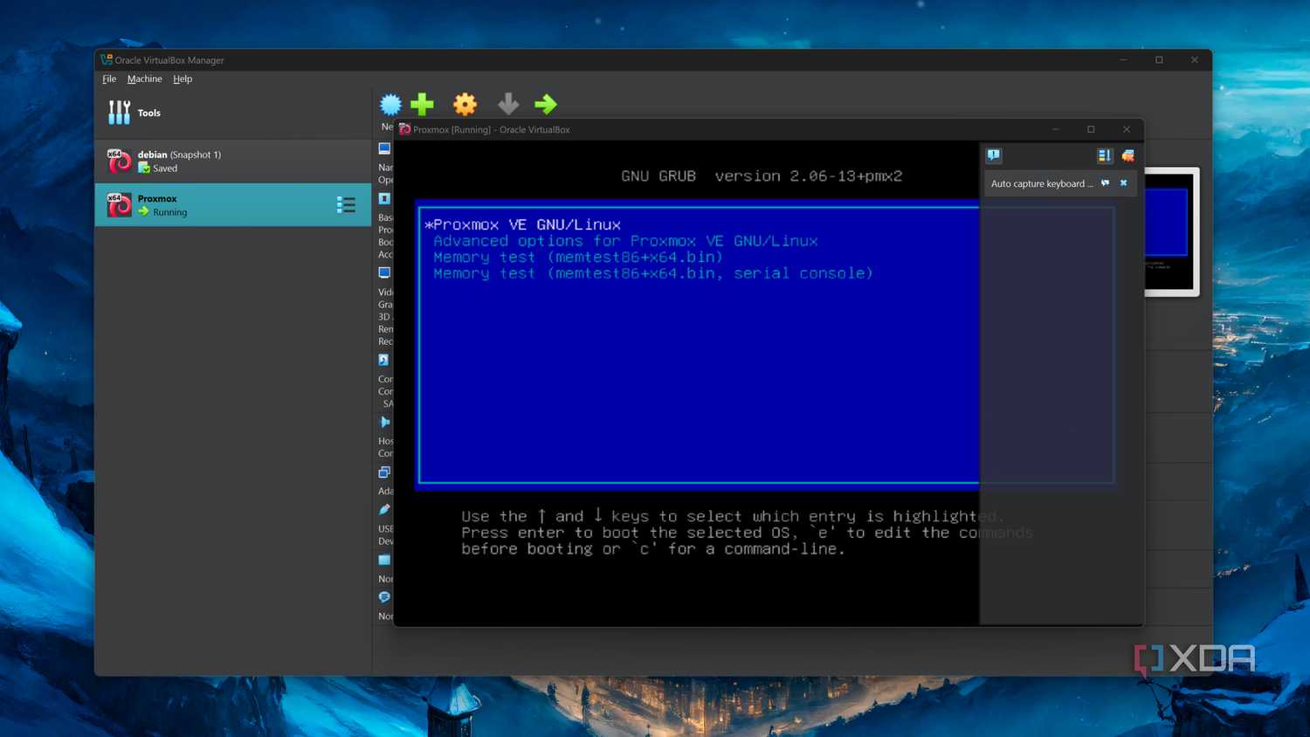Click the Display section icon in details
1310x737 pixels.
[384, 273]
